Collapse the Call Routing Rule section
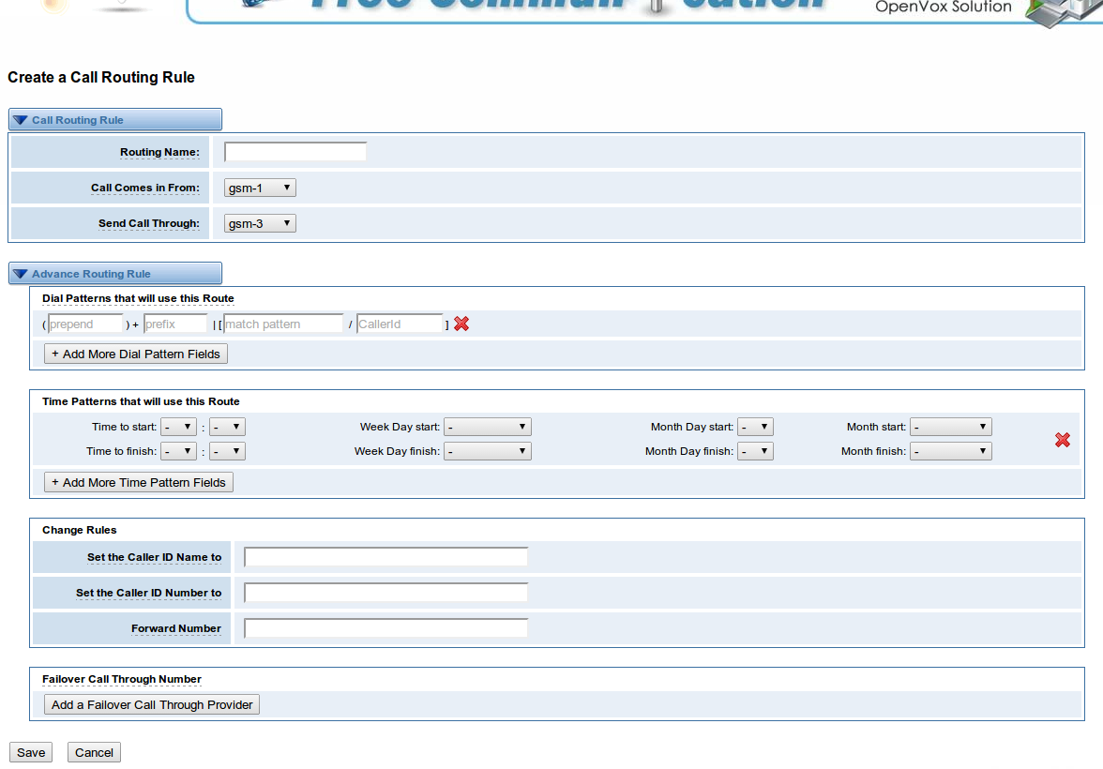Image resolution: width=1103 pixels, height=769 pixels. pos(115,120)
